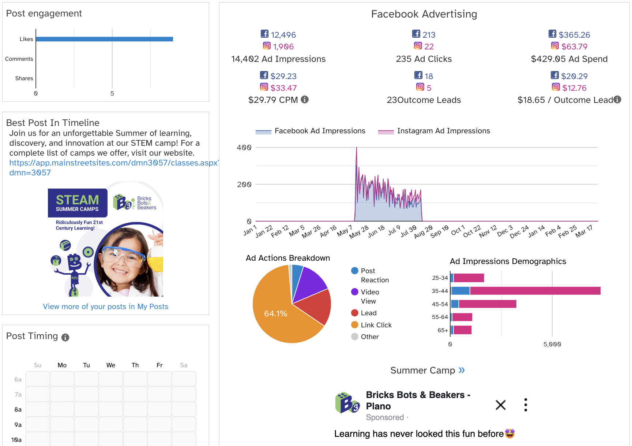This screenshot has width=632, height=446.
Task: Click the Instagram icon beside $63.79 spend
Action: (x=555, y=46)
